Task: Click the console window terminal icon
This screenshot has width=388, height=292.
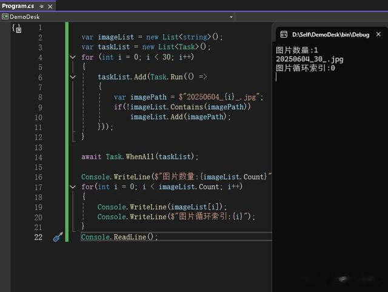Action: tap(284, 35)
